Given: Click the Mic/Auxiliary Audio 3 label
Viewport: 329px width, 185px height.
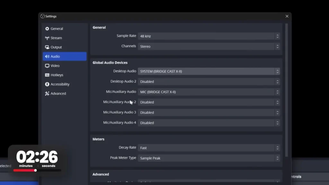Looking at the screenshot, I should pyautogui.click(x=120, y=112).
